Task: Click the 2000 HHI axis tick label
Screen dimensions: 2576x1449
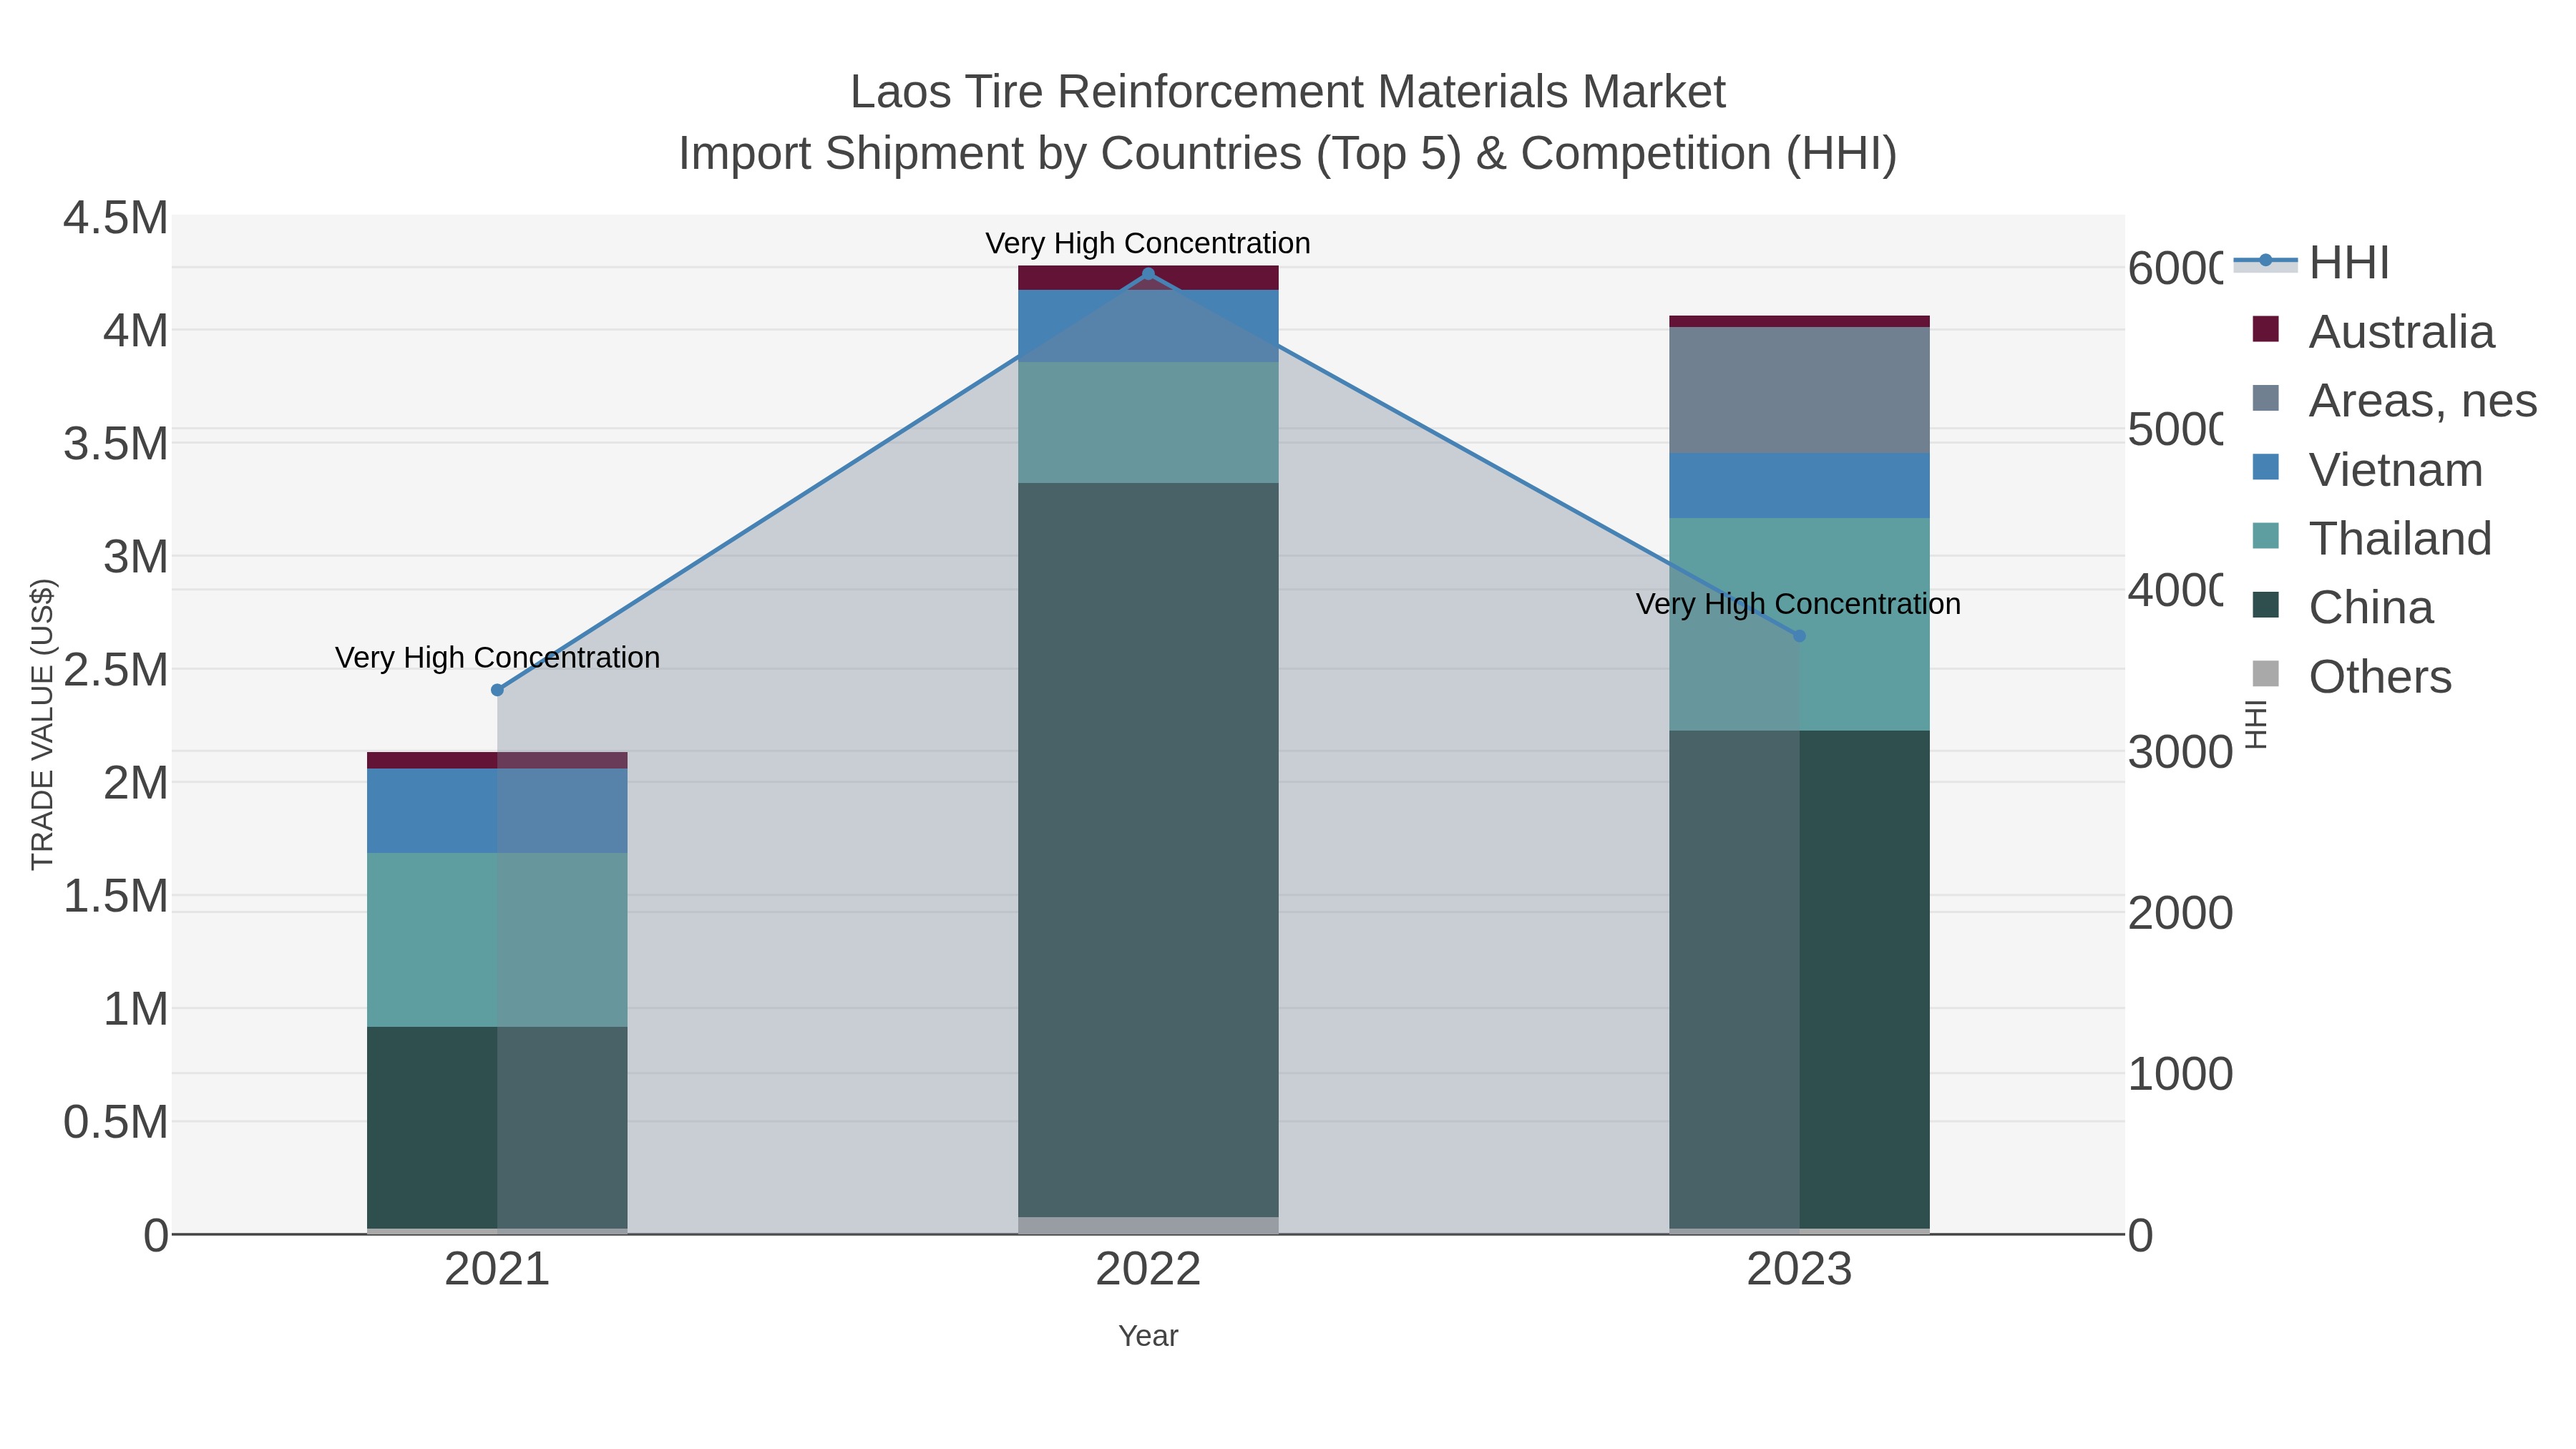Action: click(x=2180, y=913)
